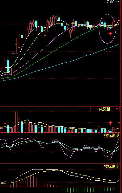Click the red triangle arrow beside 成交量
Viewport: 122px width, 193px height.
(x=117, y=109)
